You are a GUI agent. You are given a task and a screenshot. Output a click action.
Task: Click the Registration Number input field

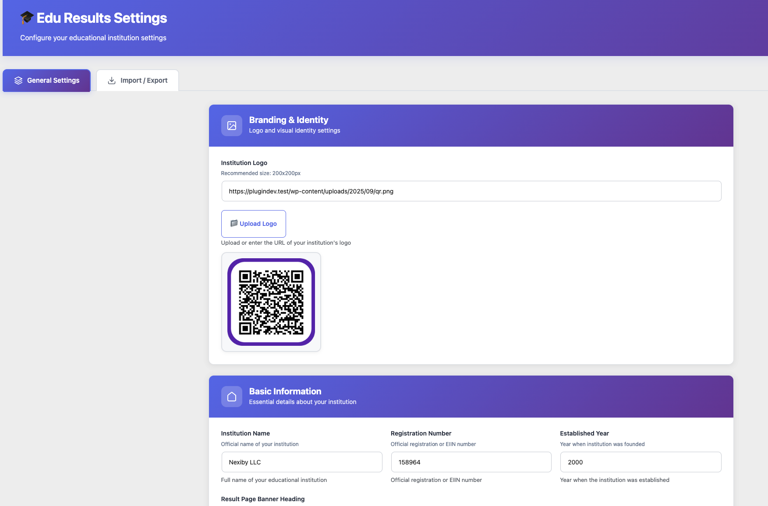[471, 462]
